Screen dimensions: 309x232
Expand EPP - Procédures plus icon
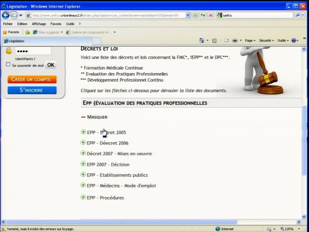pos(83,197)
